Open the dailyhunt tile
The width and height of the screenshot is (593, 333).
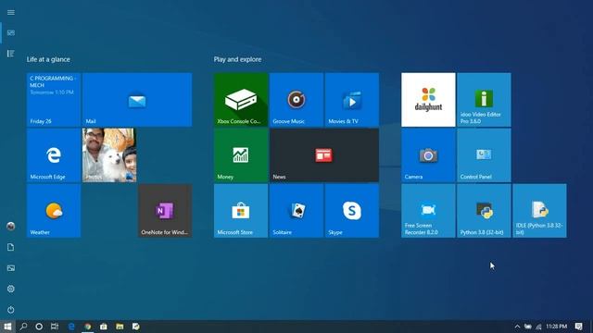428,100
